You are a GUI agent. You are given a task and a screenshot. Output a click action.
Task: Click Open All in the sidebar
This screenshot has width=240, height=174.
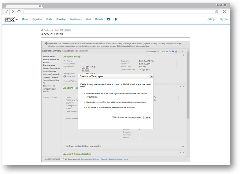46,97
